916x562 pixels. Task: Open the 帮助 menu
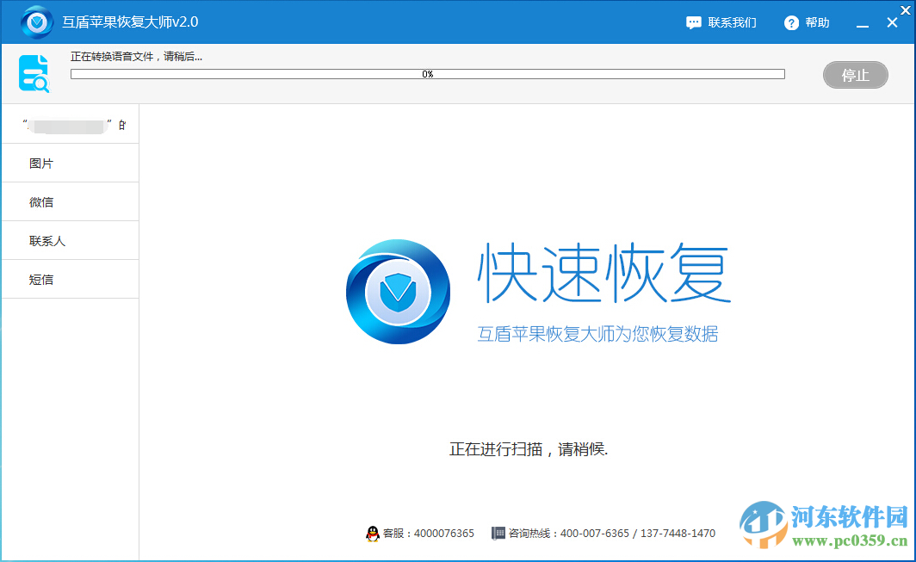818,22
